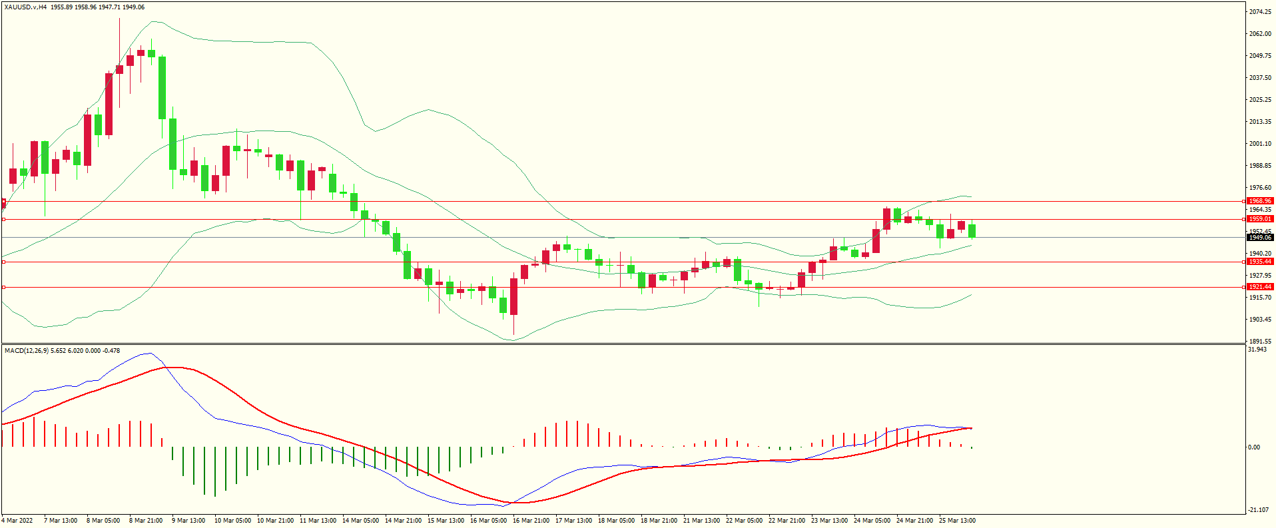Click the 1964.35 price scale label
This screenshot has height=528, width=1276.
click(1261, 210)
